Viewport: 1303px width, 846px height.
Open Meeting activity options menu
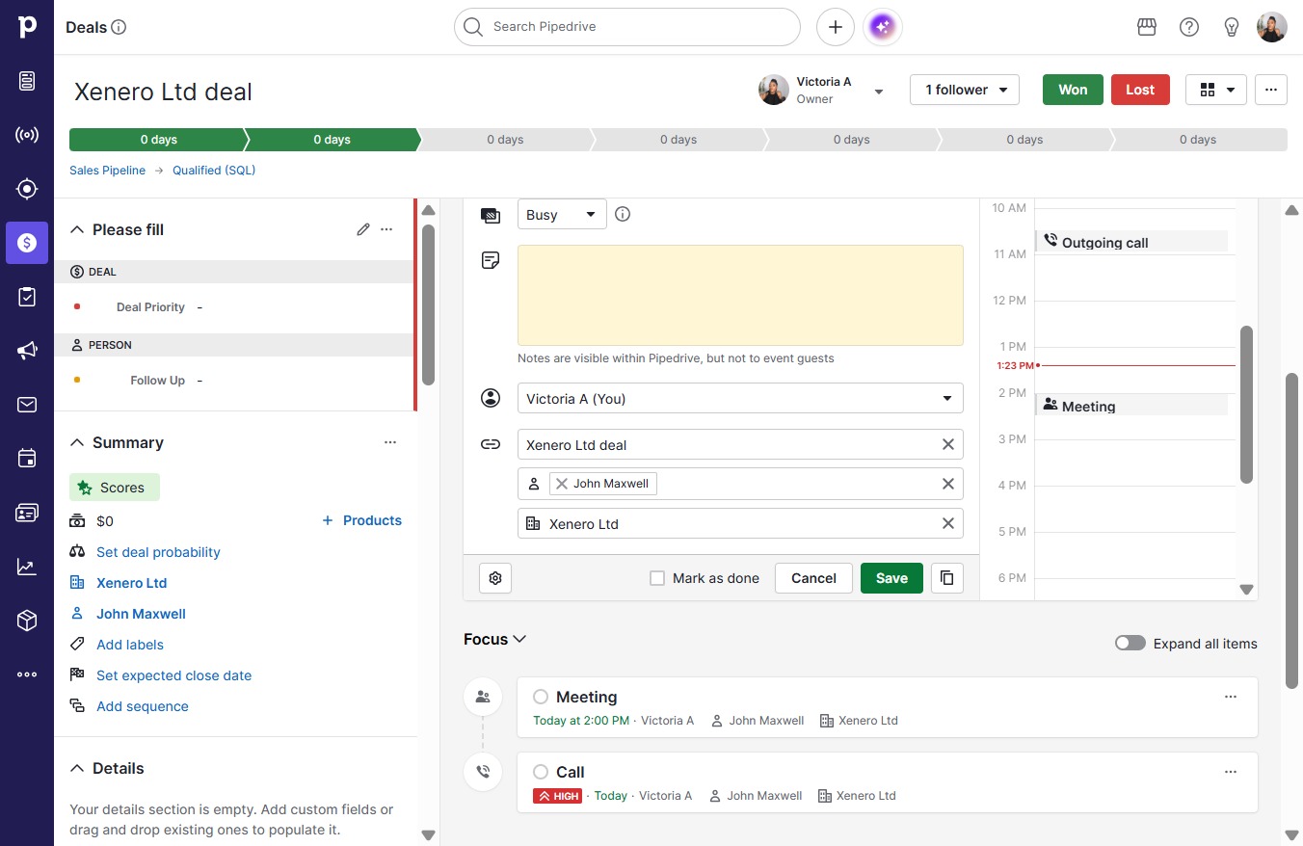point(1231,697)
